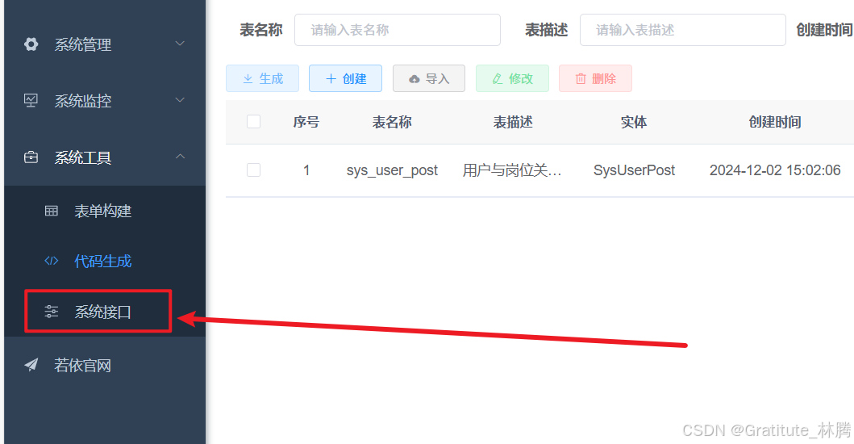The image size is (854, 444).
Task: Click the briefcase icon beside 系统工具
Action: pyautogui.click(x=31, y=157)
